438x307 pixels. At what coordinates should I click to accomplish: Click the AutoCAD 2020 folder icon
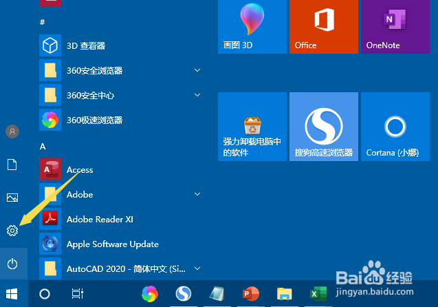tap(50, 268)
